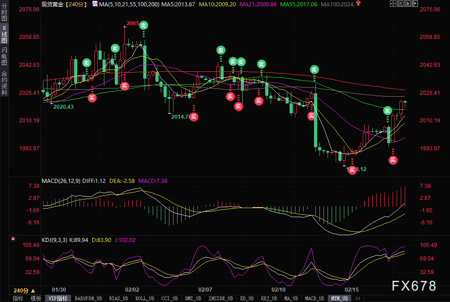This screenshot has width=450, height=302.
Task: Click the 卖 sell signal at 2065 peak
Action: click(x=144, y=25)
